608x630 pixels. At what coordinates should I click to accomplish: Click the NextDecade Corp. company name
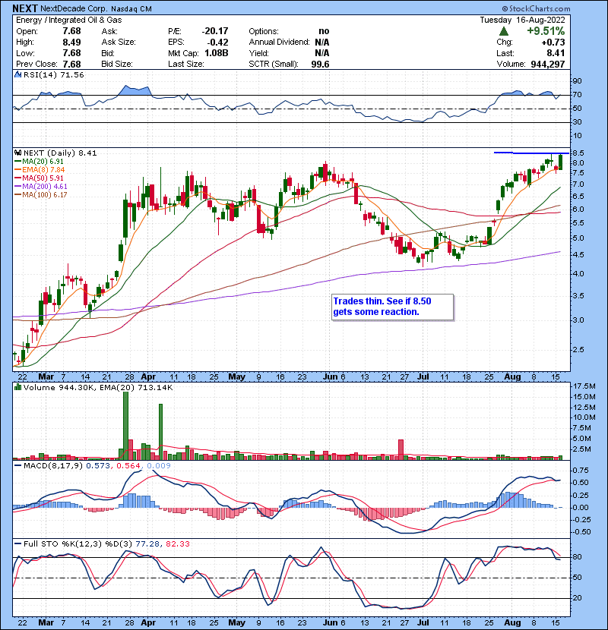[x=74, y=9]
